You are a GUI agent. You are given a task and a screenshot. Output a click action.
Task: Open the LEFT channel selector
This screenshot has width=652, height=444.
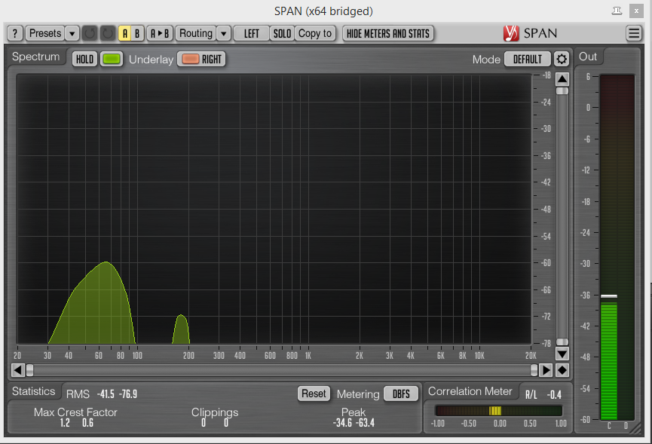pos(252,33)
